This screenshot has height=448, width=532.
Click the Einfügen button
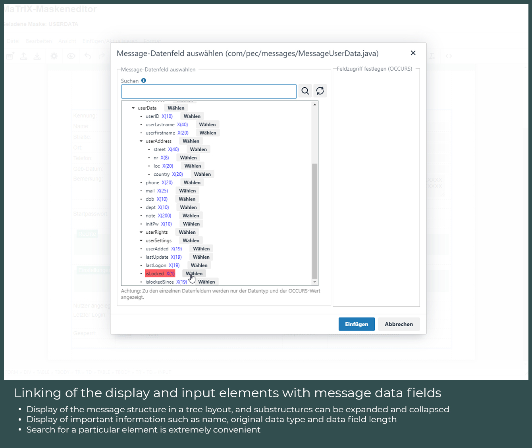(356, 324)
